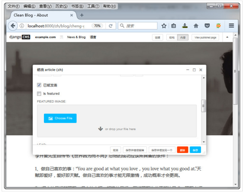The image size is (243, 192).
Task: Click View published page button
Action: point(205,37)
